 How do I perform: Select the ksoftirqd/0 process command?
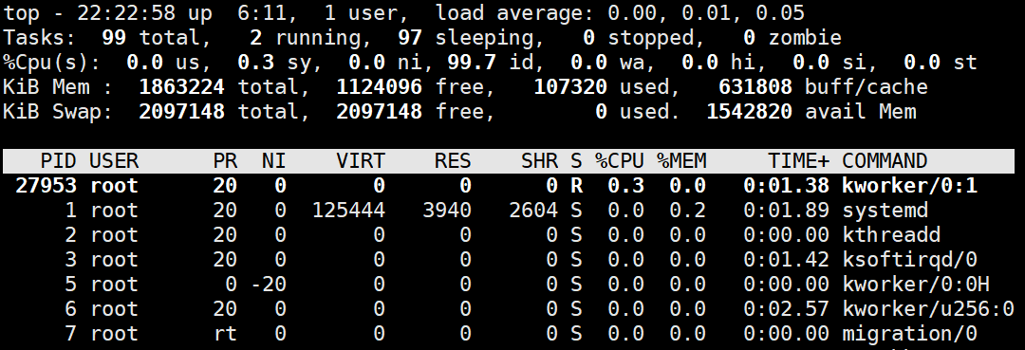tap(909, 260)
